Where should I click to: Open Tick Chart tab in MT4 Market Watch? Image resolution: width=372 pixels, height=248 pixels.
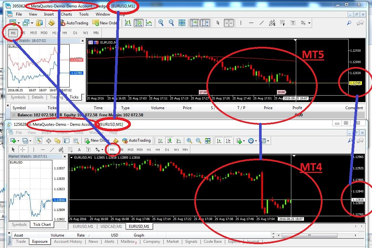click(x=42, y=225)
